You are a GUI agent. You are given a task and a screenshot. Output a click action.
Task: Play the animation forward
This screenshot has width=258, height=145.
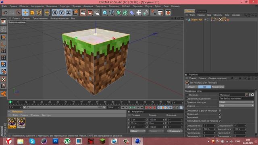point(134,108)
